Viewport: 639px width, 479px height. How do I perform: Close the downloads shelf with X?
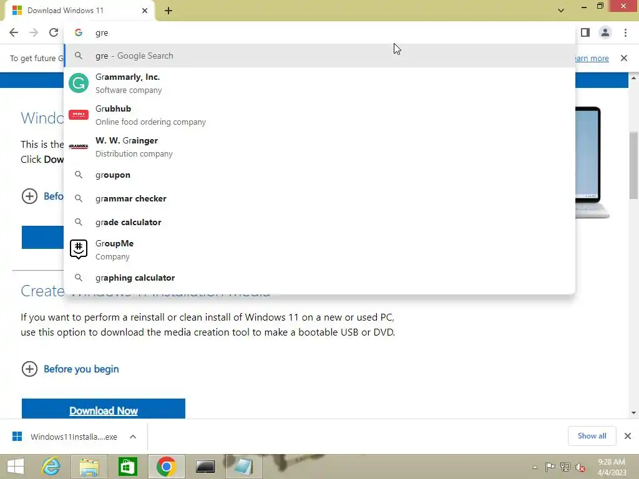click(x=628, y=436)
